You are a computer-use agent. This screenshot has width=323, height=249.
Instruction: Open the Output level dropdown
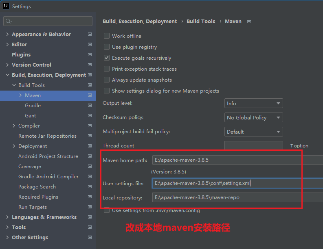(x=253, y=104)
